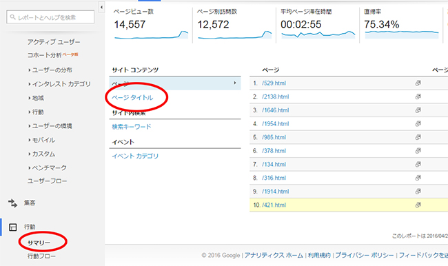Click プライバシー ポリシー footer link
This screenshot has width=448, height=266.
[x=365, y=255]
